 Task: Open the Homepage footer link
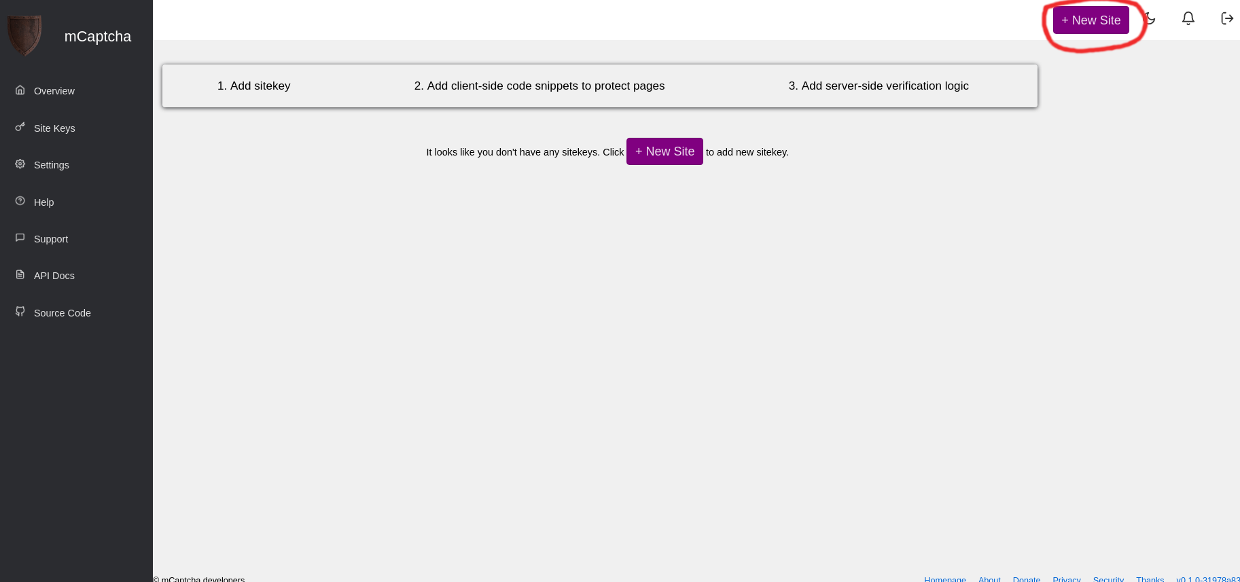tap(945, 579)
